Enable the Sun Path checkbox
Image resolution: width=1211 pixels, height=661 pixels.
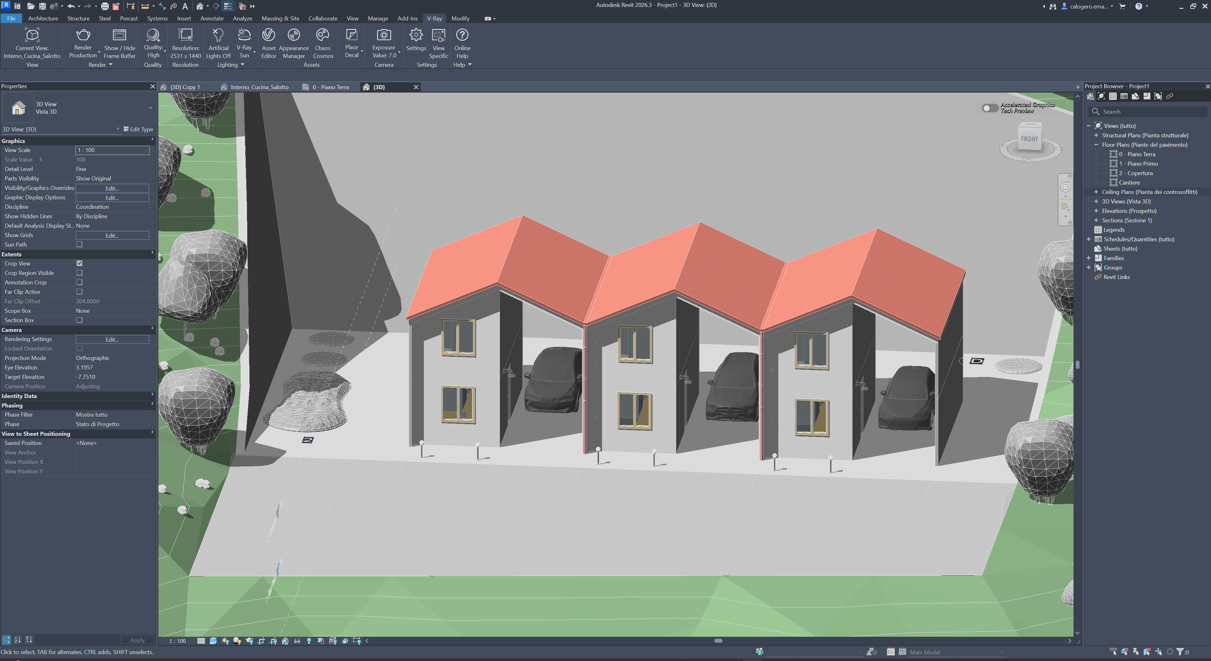click(79, 245)
